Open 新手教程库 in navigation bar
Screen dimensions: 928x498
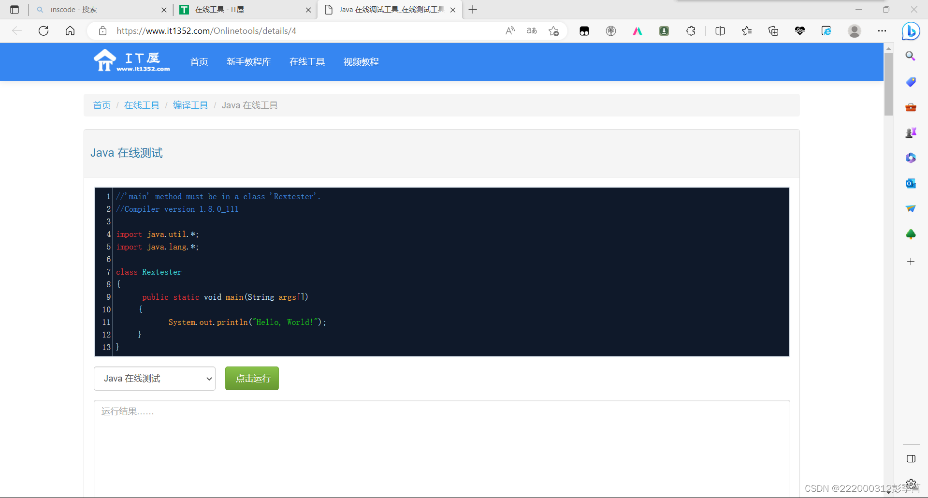click(248, 62)
